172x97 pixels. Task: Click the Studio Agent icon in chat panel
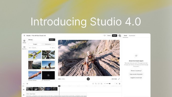[x=136, y=56]
